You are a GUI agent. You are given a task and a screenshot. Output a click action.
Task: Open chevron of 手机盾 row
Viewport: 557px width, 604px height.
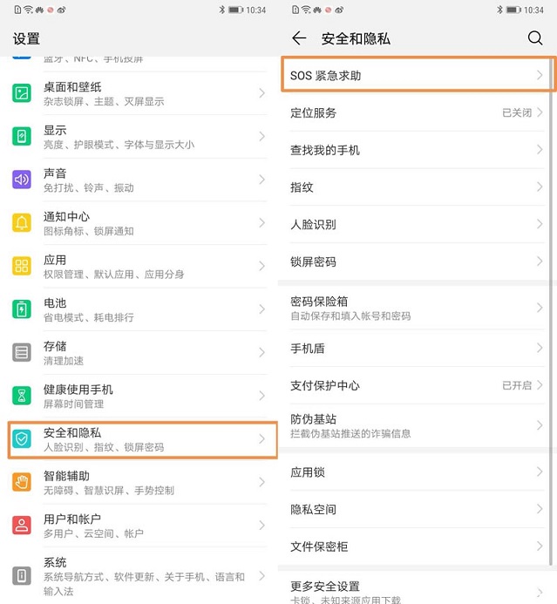(540, 348)
